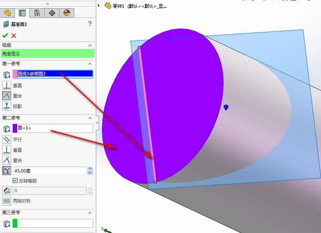Click first reference entity cube icon
This screenshot has width=321, height=233.
(7, 74)
